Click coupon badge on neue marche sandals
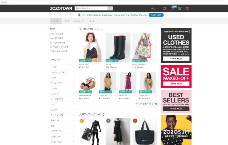The height and width of the screenshot is (145, 228). [x=85, y=92]
